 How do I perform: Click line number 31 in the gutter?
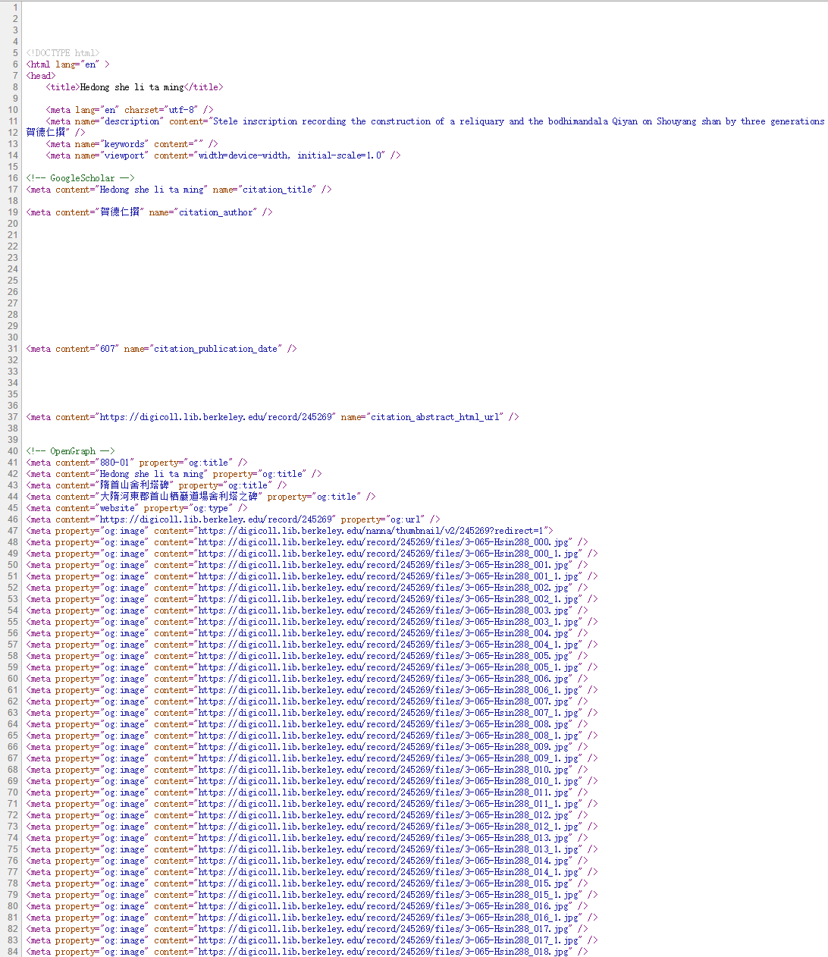pos(12,349)
